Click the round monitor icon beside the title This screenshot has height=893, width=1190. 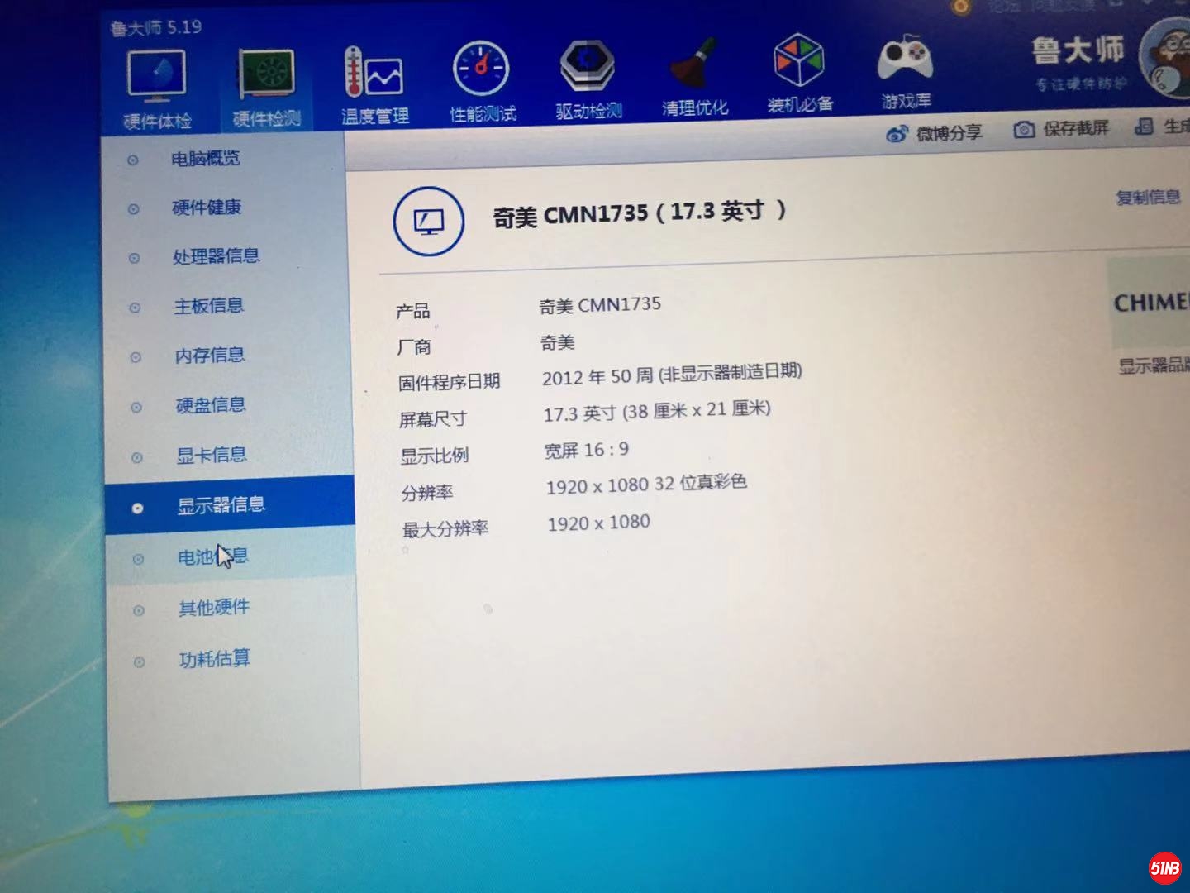coord(428,222)
